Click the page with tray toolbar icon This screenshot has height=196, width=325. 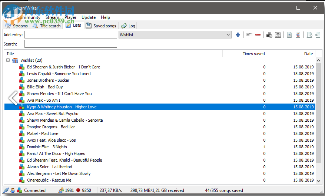tap(289, 35)
